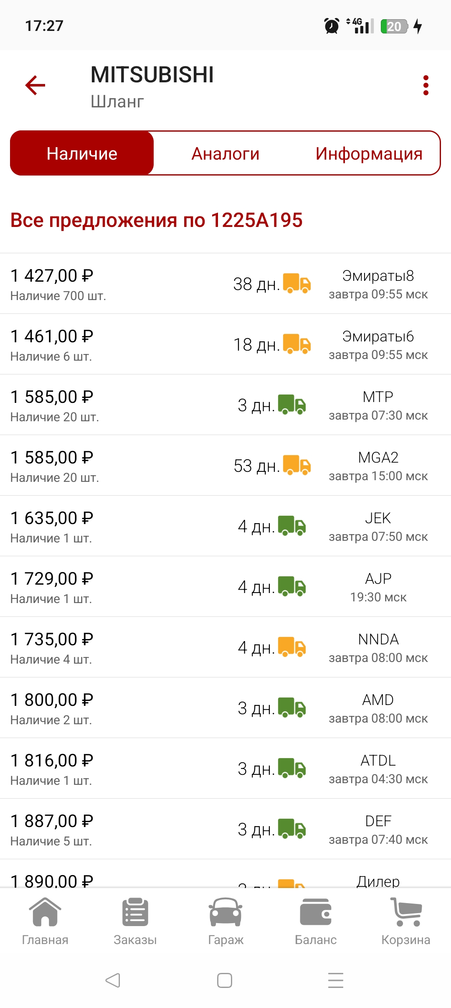The image size is (451, 1008).
Task: Tap the orange truck icon for Эмираты8
Action: pos(297,283)
